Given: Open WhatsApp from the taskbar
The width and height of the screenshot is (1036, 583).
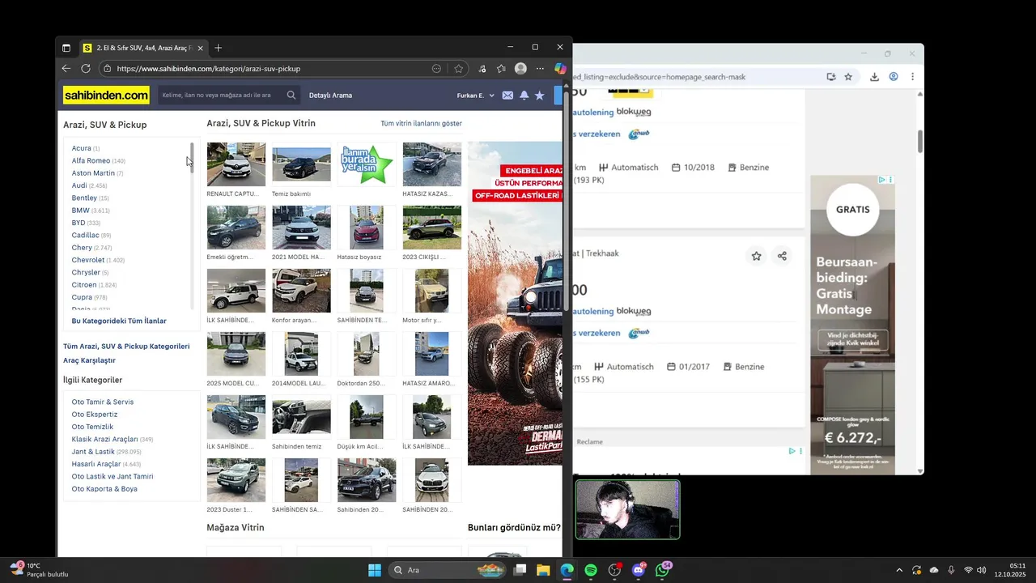Looking at the screenshot, I should click(x=663, y=570).
